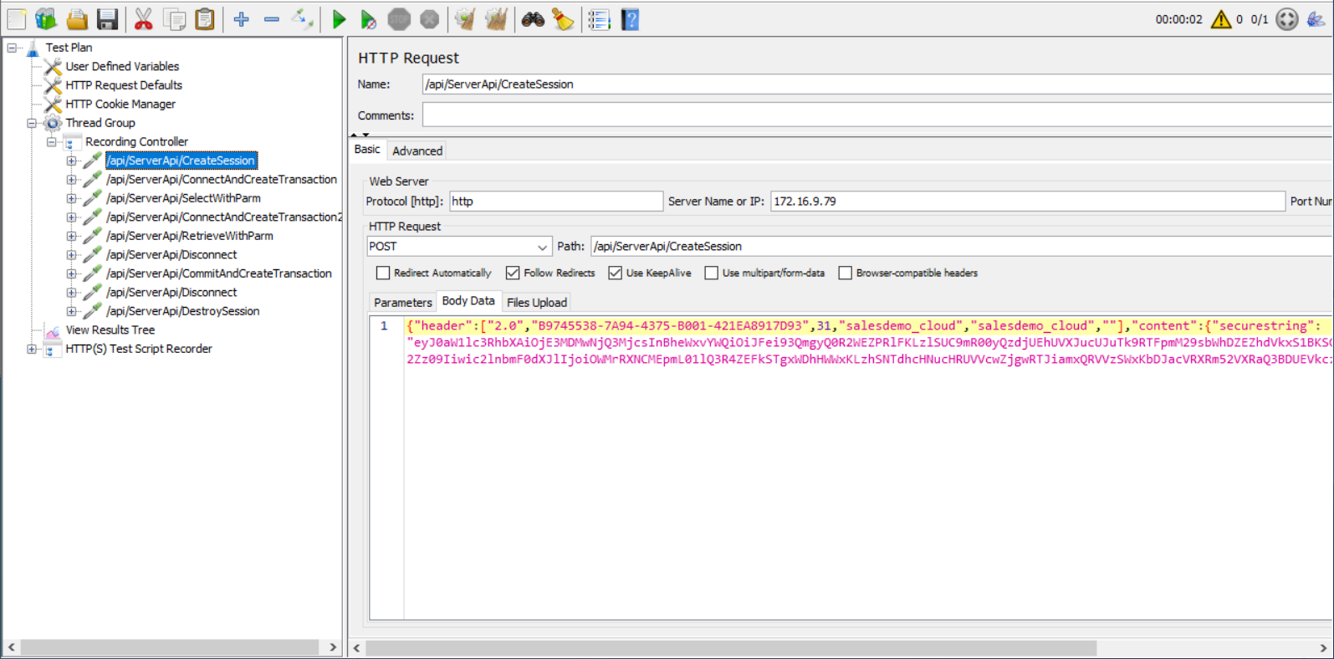Click Start no pauses toolbar icon
The width and height of the screenshot is (1334, 659).
368,19
